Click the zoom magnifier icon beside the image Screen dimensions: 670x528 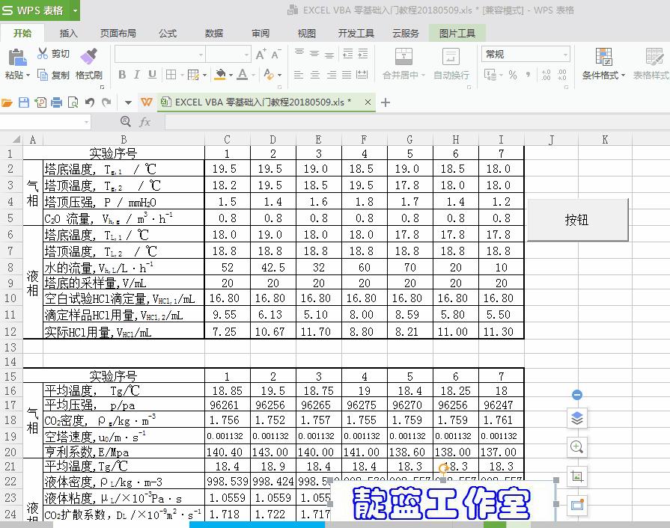point(576,446)
